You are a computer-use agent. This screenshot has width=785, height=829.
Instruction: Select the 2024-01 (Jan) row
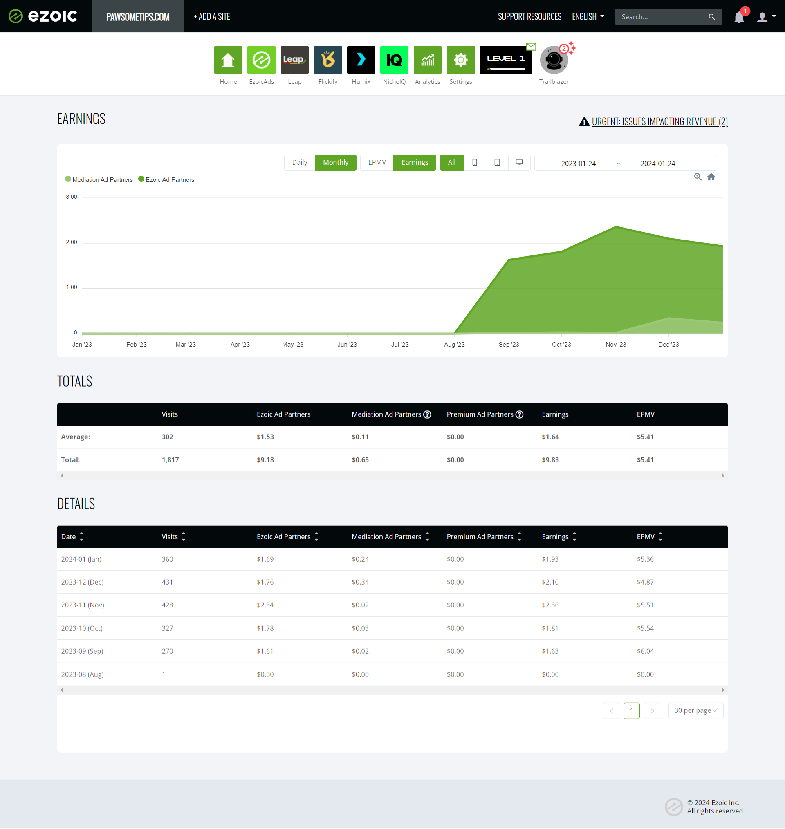pyautogui.click(x=392, y=559)
